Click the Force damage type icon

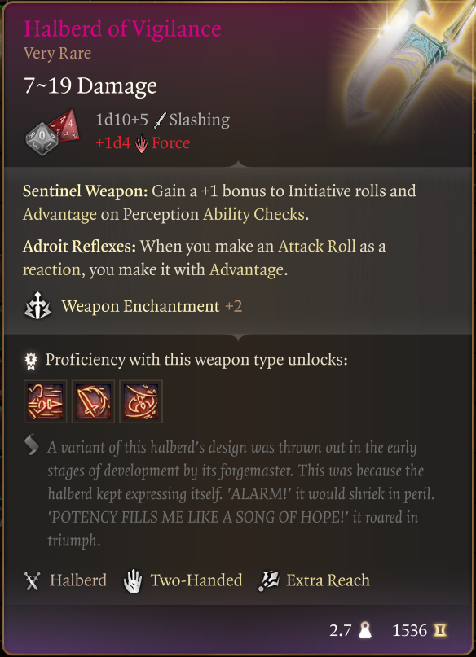[x=141, y=144]
